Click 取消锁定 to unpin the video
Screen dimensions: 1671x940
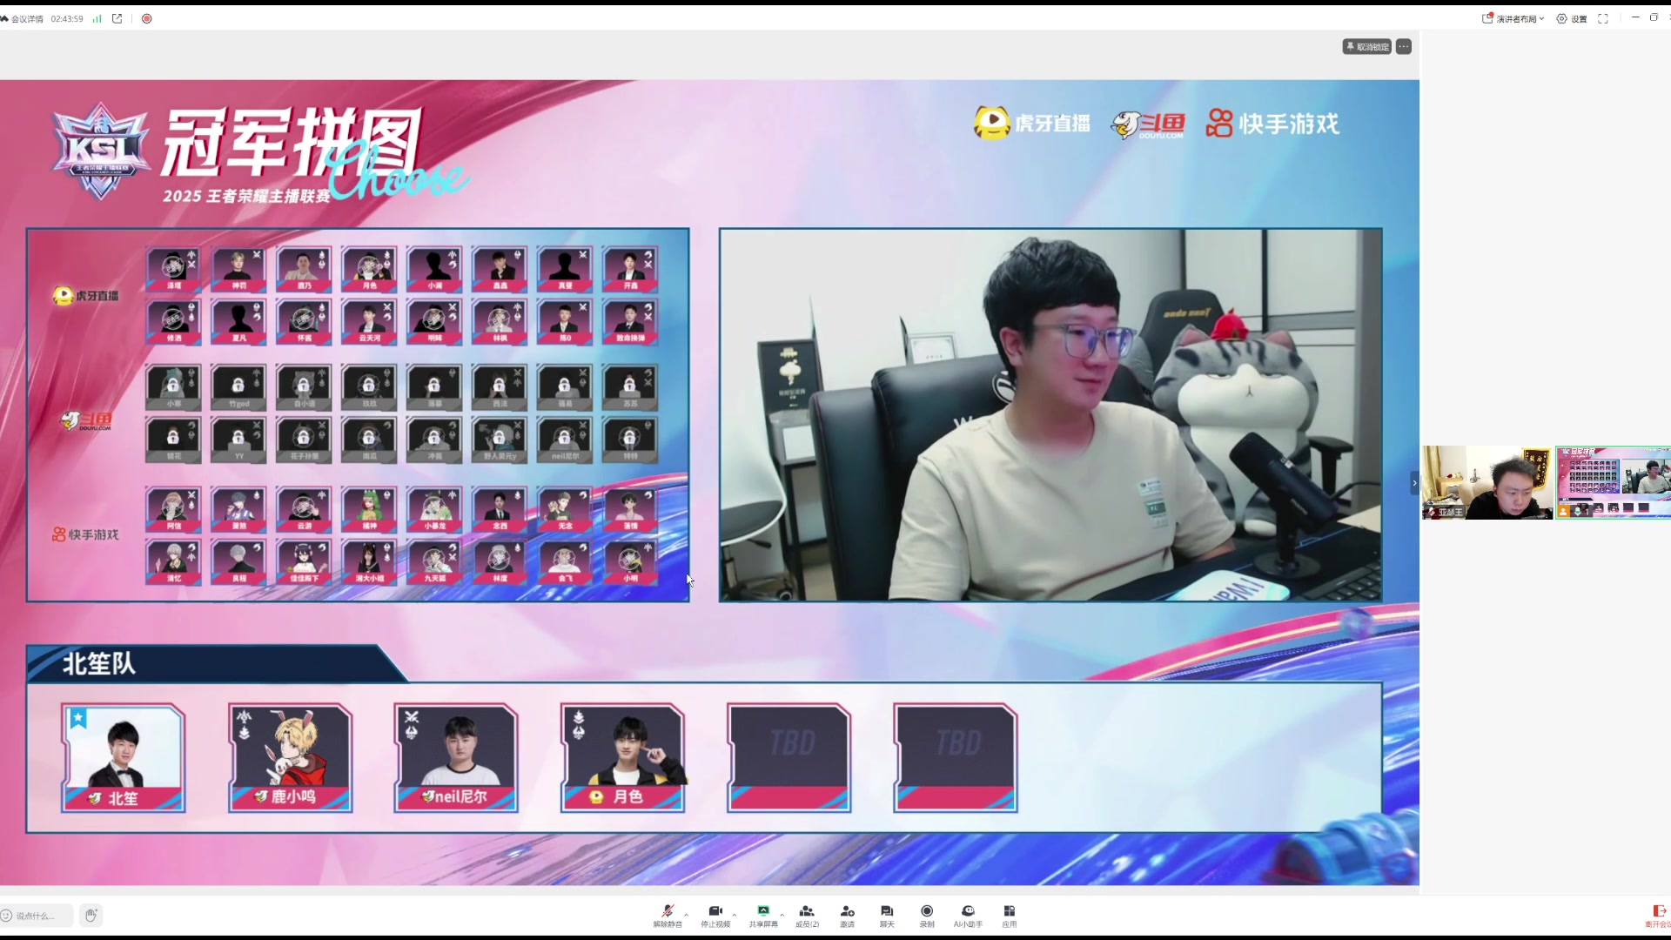coord(1366,47)
